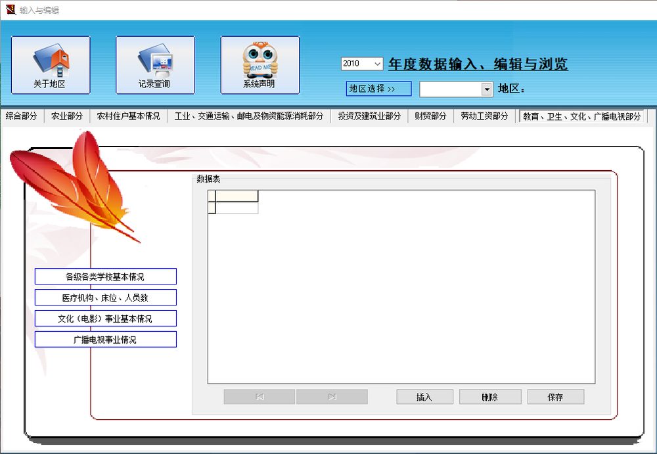Open the 关于地区 house icon button

(x=51, y=65)
